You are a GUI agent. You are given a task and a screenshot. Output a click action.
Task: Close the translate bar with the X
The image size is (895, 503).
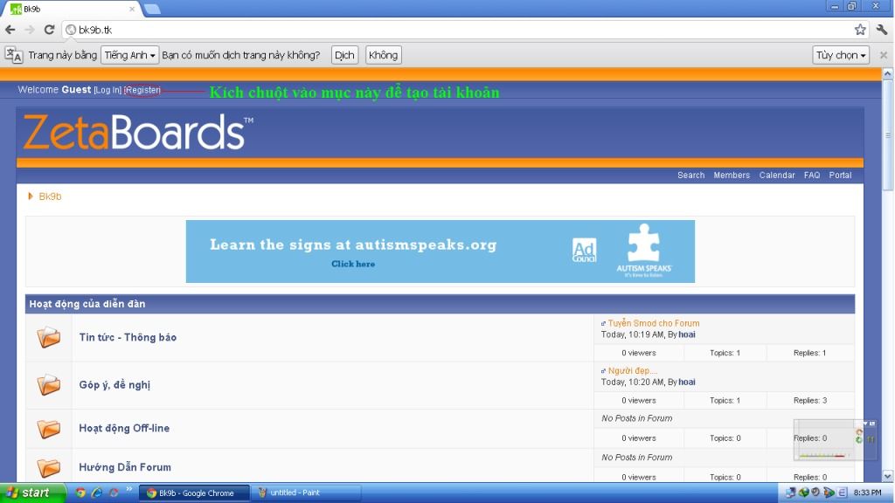[883, 55]
